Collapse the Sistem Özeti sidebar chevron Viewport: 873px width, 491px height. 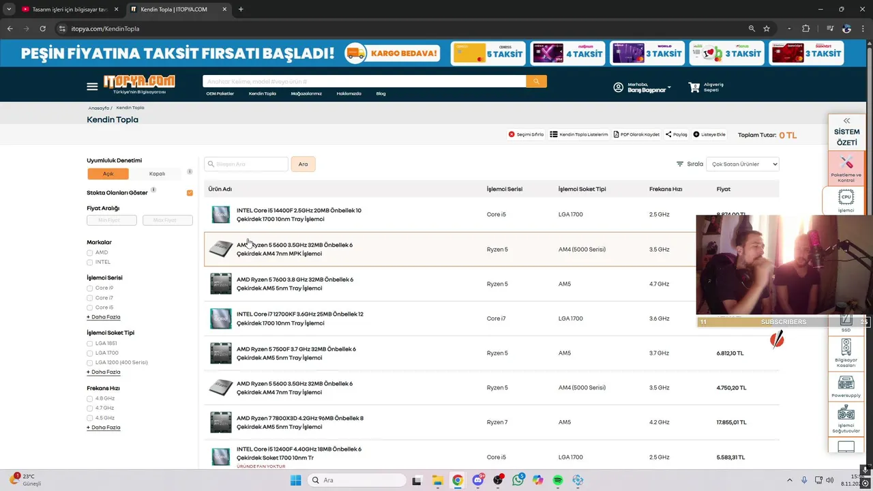pos(846,121)
